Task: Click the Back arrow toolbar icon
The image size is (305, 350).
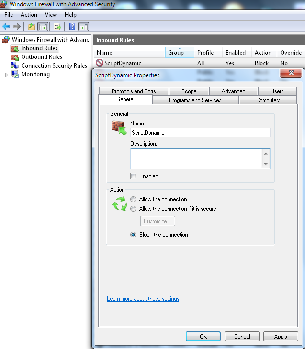Action: (6, 26)
